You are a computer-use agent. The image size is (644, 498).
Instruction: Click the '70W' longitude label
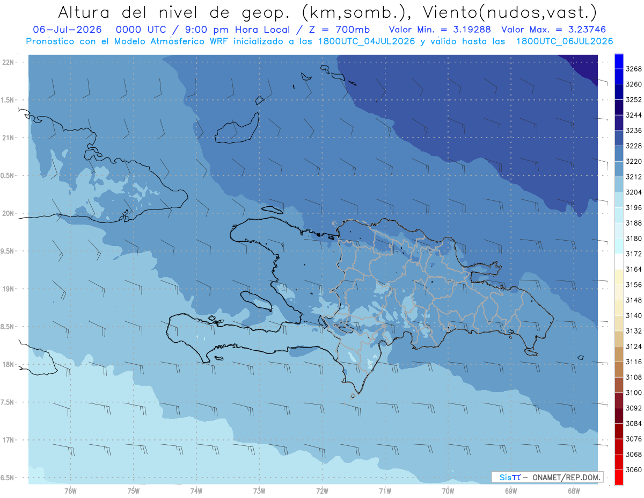click(448, 490)
